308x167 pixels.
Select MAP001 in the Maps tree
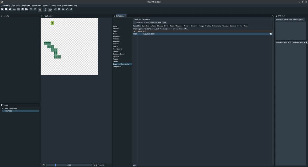(x=20, y=111)
